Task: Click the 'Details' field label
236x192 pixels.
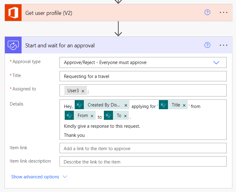Action: pyautogui.click(x=17, y=104)
